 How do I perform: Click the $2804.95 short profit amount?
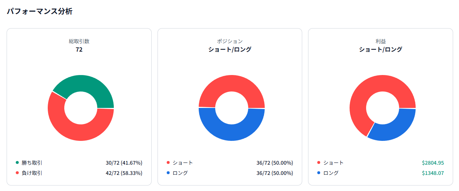point(433,162)
